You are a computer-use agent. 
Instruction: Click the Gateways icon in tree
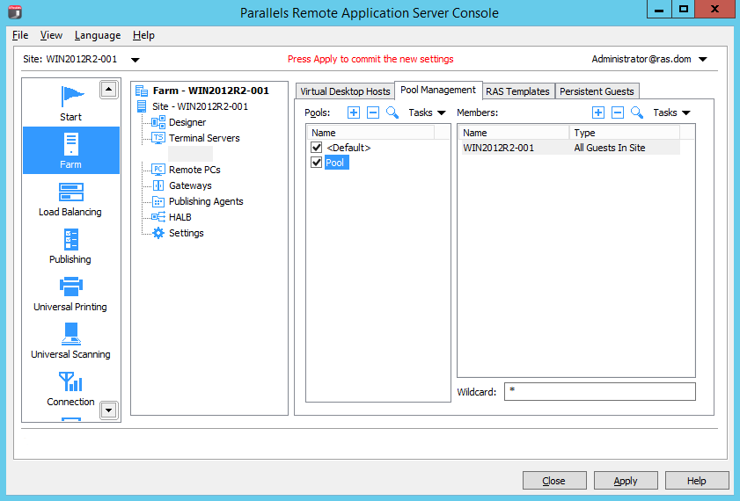158,185
